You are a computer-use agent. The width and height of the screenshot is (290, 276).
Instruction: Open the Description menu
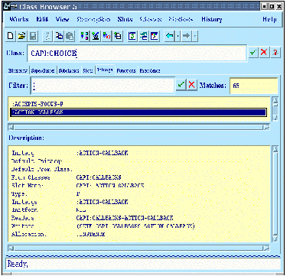[x=93, y=19]
